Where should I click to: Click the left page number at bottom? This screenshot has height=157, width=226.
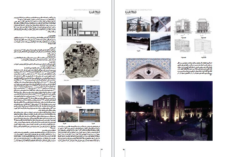click(101, 150)
